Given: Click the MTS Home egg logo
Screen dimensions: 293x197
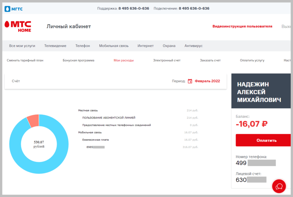Looking at the screenshot, I should pos(7,24).
